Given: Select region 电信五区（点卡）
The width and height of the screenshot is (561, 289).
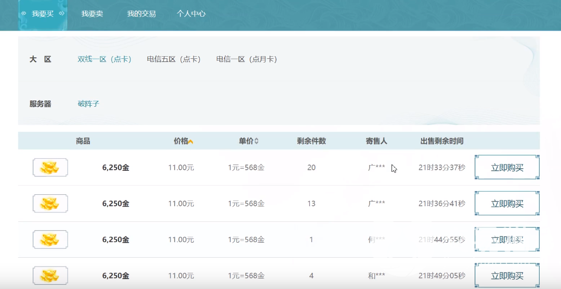Looking at the screenshot, I should tap(174, 59).
